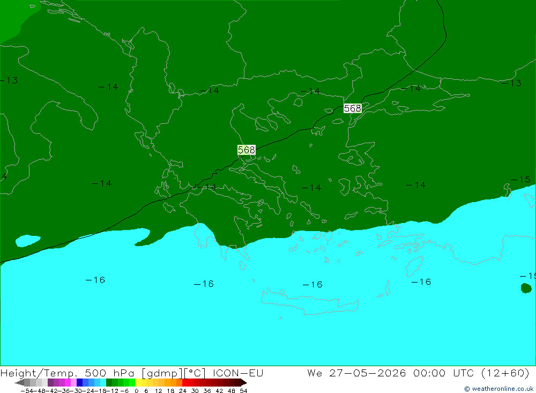Click the -14 label crossed by the contour line
536x393 pixels.
click(x=206, y=187)
